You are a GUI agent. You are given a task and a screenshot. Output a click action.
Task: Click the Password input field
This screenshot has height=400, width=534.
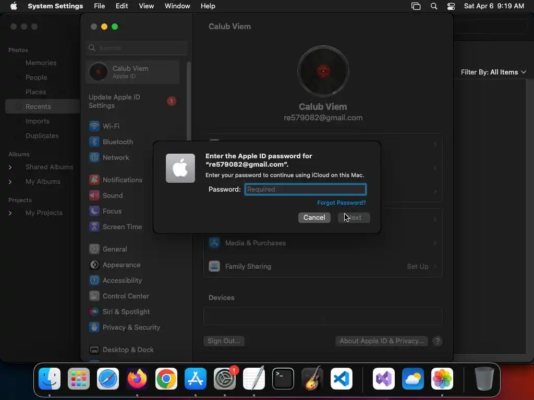[306, 189]
